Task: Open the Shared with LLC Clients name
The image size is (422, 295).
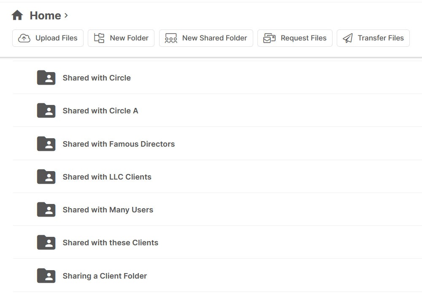Action: 107,177
